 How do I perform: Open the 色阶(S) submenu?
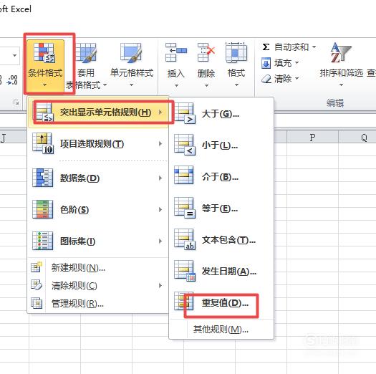98,209
